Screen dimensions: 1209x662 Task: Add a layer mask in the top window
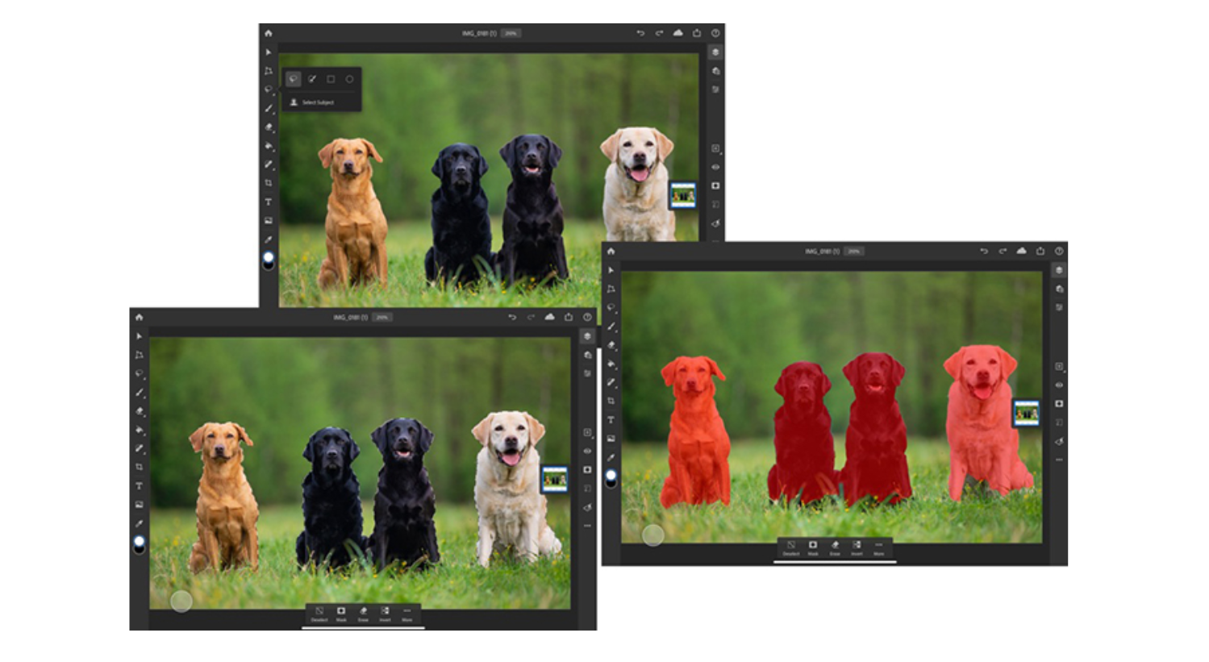(x=715, y=185)
